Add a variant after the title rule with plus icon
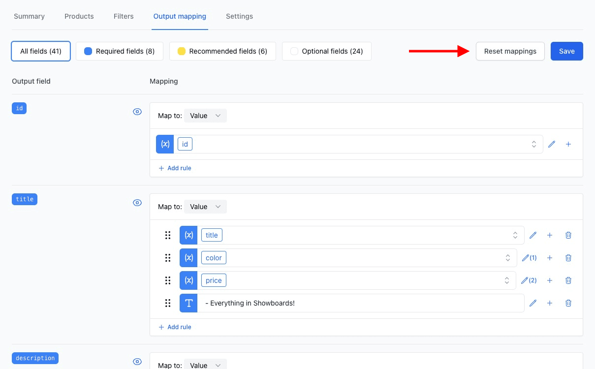This screenshot has height=369, width=595. (550, 235)
